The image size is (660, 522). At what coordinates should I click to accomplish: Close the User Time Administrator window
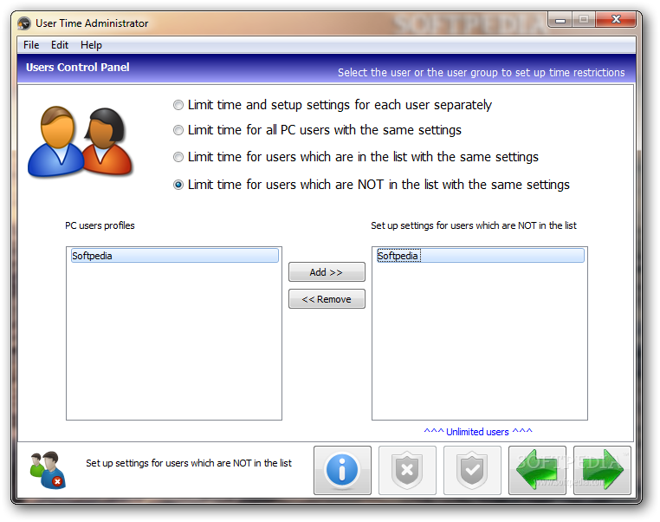click(x=616, y=19)
